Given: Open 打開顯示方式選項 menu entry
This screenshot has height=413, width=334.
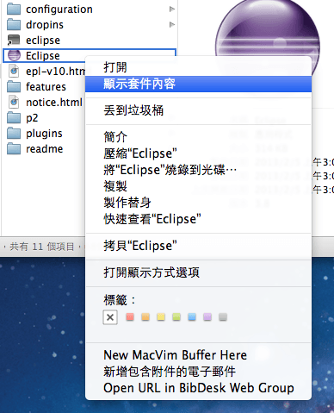Looking at the screenshot, I should [x=198, y=272].
